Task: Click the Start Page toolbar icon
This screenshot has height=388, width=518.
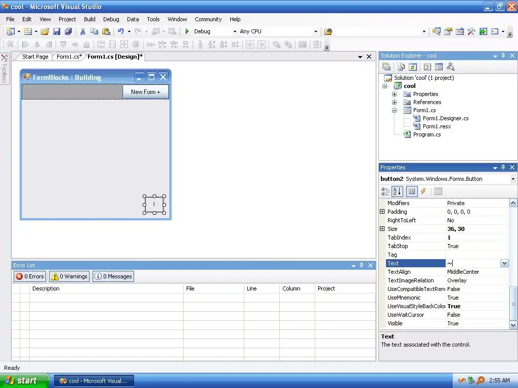Action: [x=483, y=31]
